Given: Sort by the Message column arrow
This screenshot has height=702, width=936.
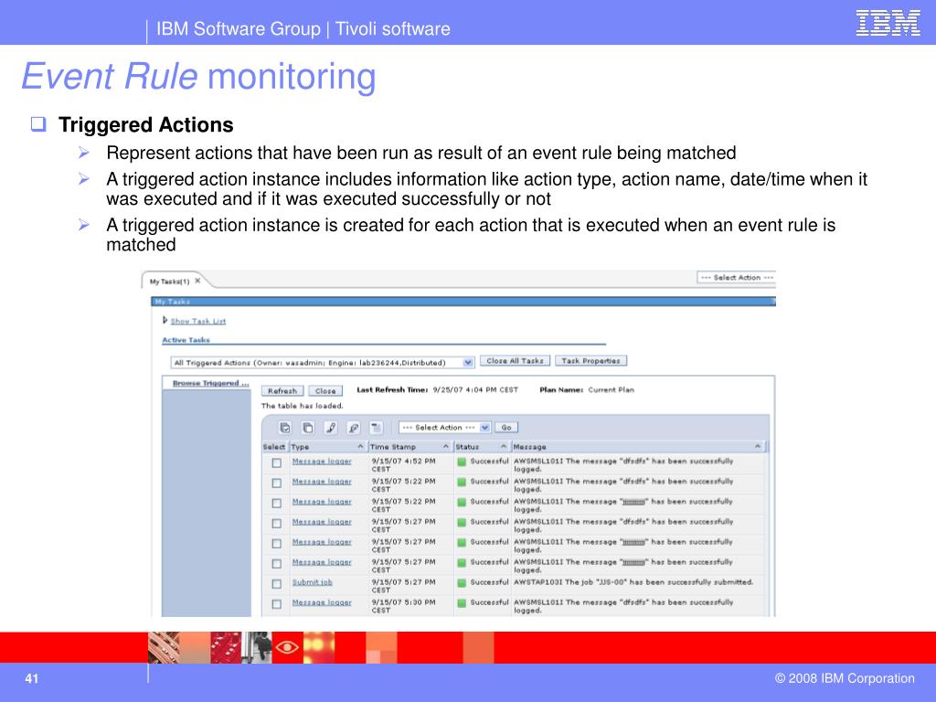Looking at the screenshot, I should click(x=758, y=446).
